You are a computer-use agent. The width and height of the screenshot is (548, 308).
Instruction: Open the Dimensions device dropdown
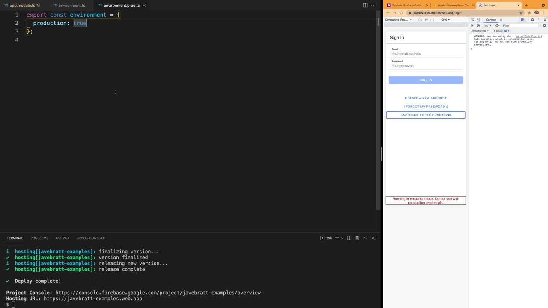pos(399,20)
